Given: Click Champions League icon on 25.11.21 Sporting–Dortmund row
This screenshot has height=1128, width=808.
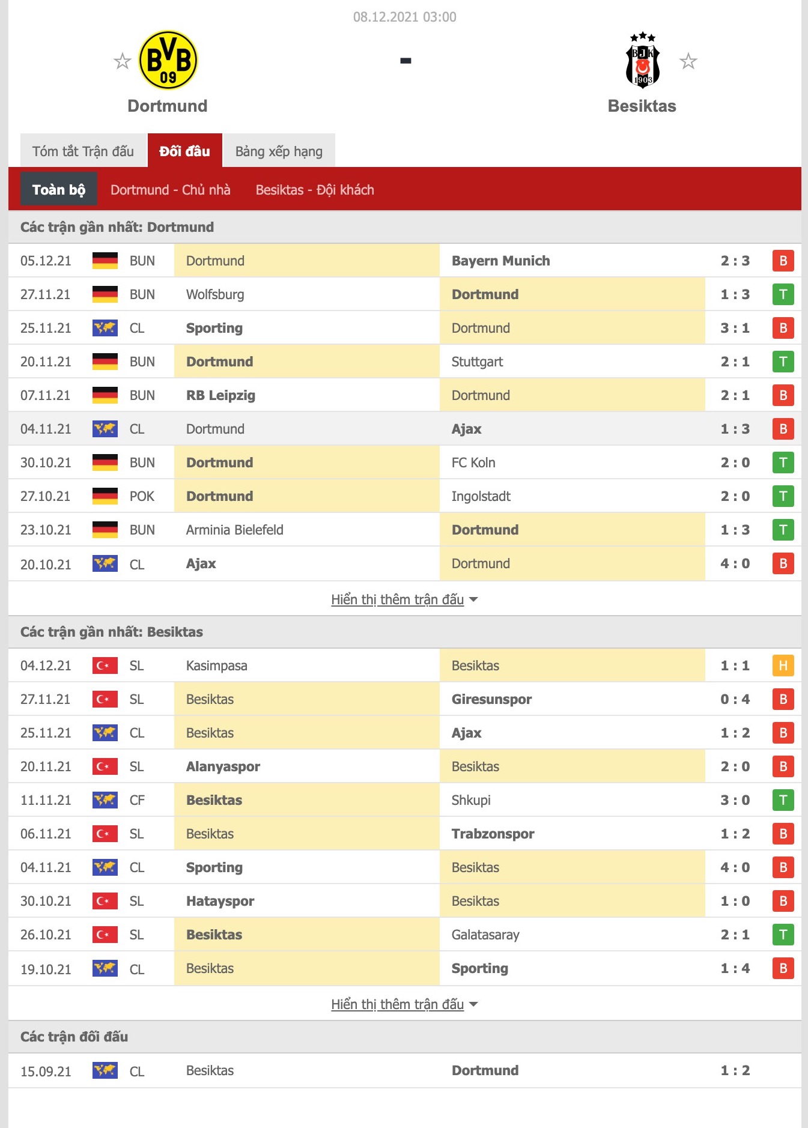Looking at the screenshot, I should point(105,328).
